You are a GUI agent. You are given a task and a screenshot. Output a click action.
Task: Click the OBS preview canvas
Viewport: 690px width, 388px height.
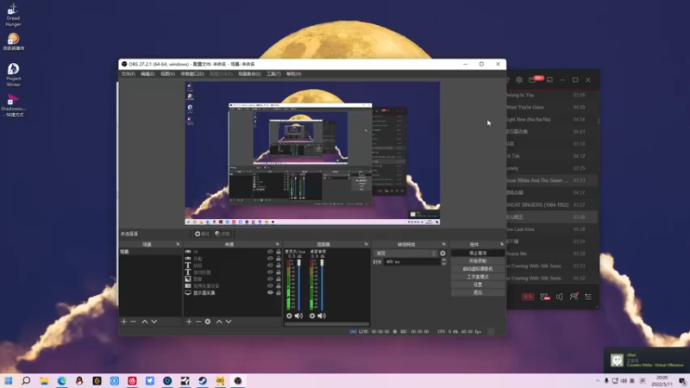click(x=312, y=153)
